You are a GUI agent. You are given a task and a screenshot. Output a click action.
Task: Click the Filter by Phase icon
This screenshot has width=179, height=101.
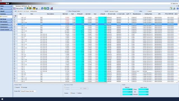tap(15, 8)
